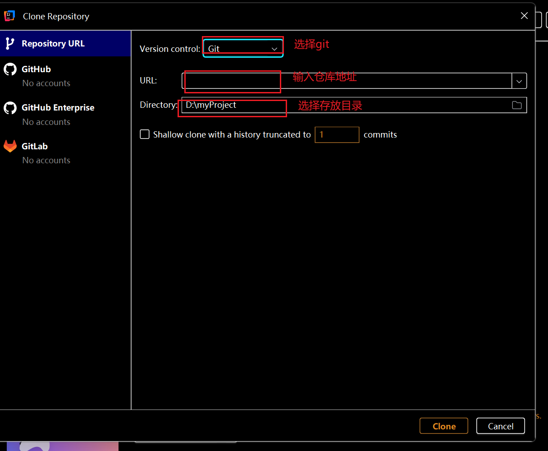Click the GitLab fox logo icon
Viewport: 548px width, 451px height.
click(10, 146)
